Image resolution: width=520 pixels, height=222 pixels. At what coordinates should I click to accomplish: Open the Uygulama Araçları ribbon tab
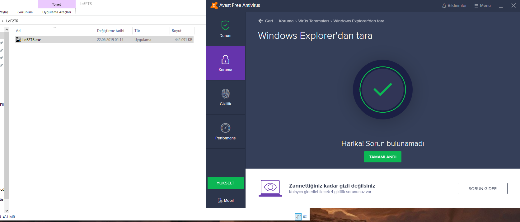click(57, 12)
